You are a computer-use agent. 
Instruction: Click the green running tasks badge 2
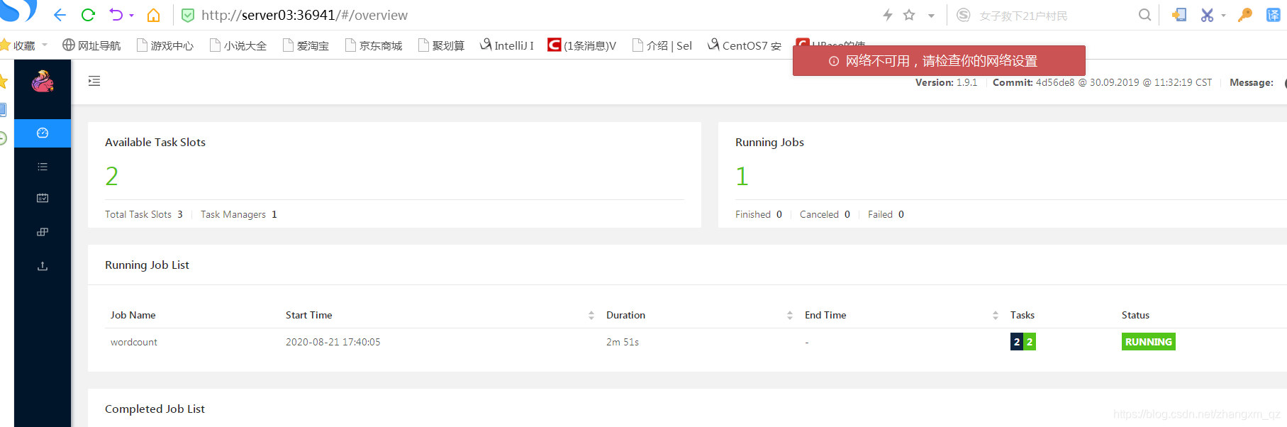1030,342
